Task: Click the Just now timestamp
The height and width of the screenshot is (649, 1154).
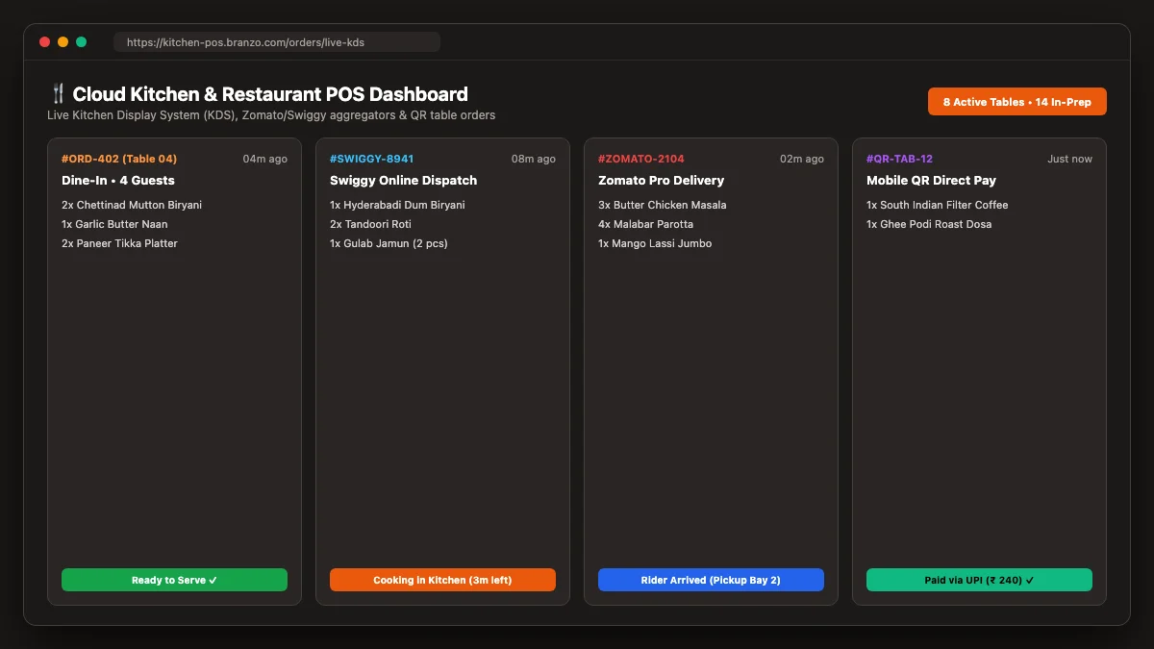Action: (1069, 159)
